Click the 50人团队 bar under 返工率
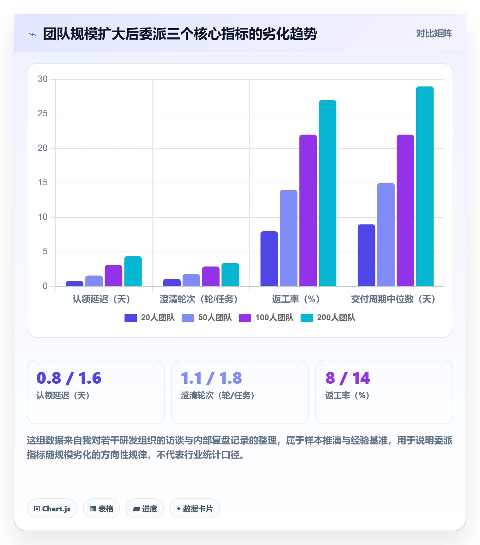 click(289, 238)
